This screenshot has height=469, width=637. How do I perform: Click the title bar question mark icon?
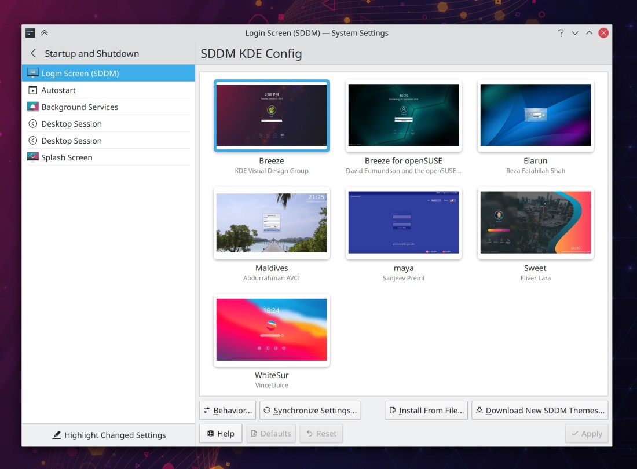561,33
